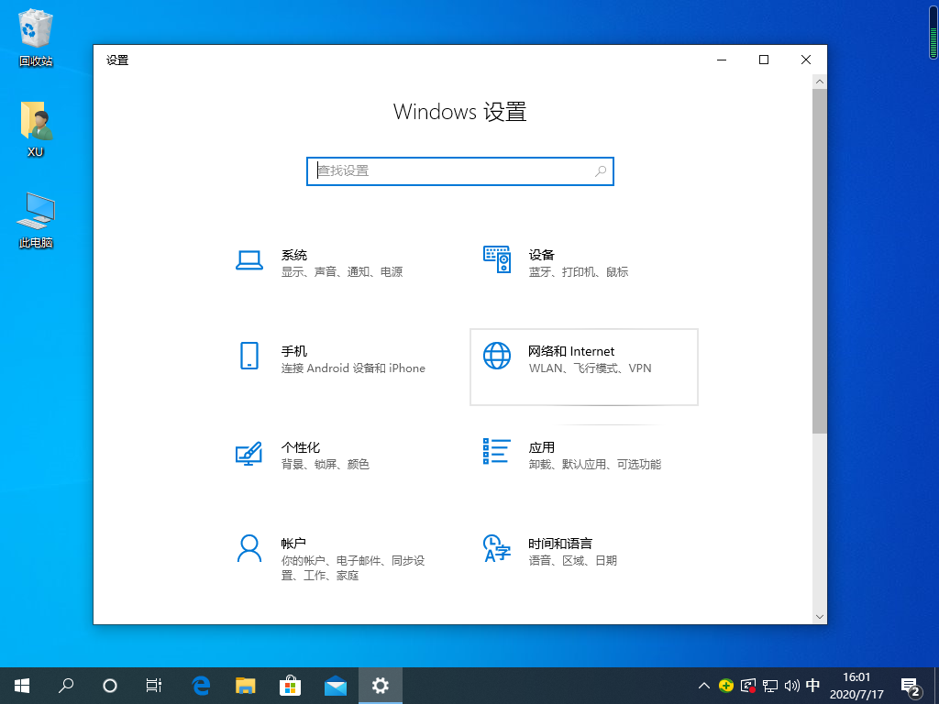Open the volume control in system tray
939x704 pixels.
tap(791, 686)
